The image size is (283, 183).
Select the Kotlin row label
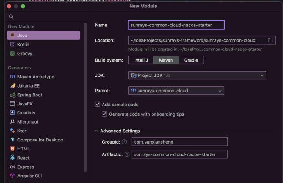23,45
